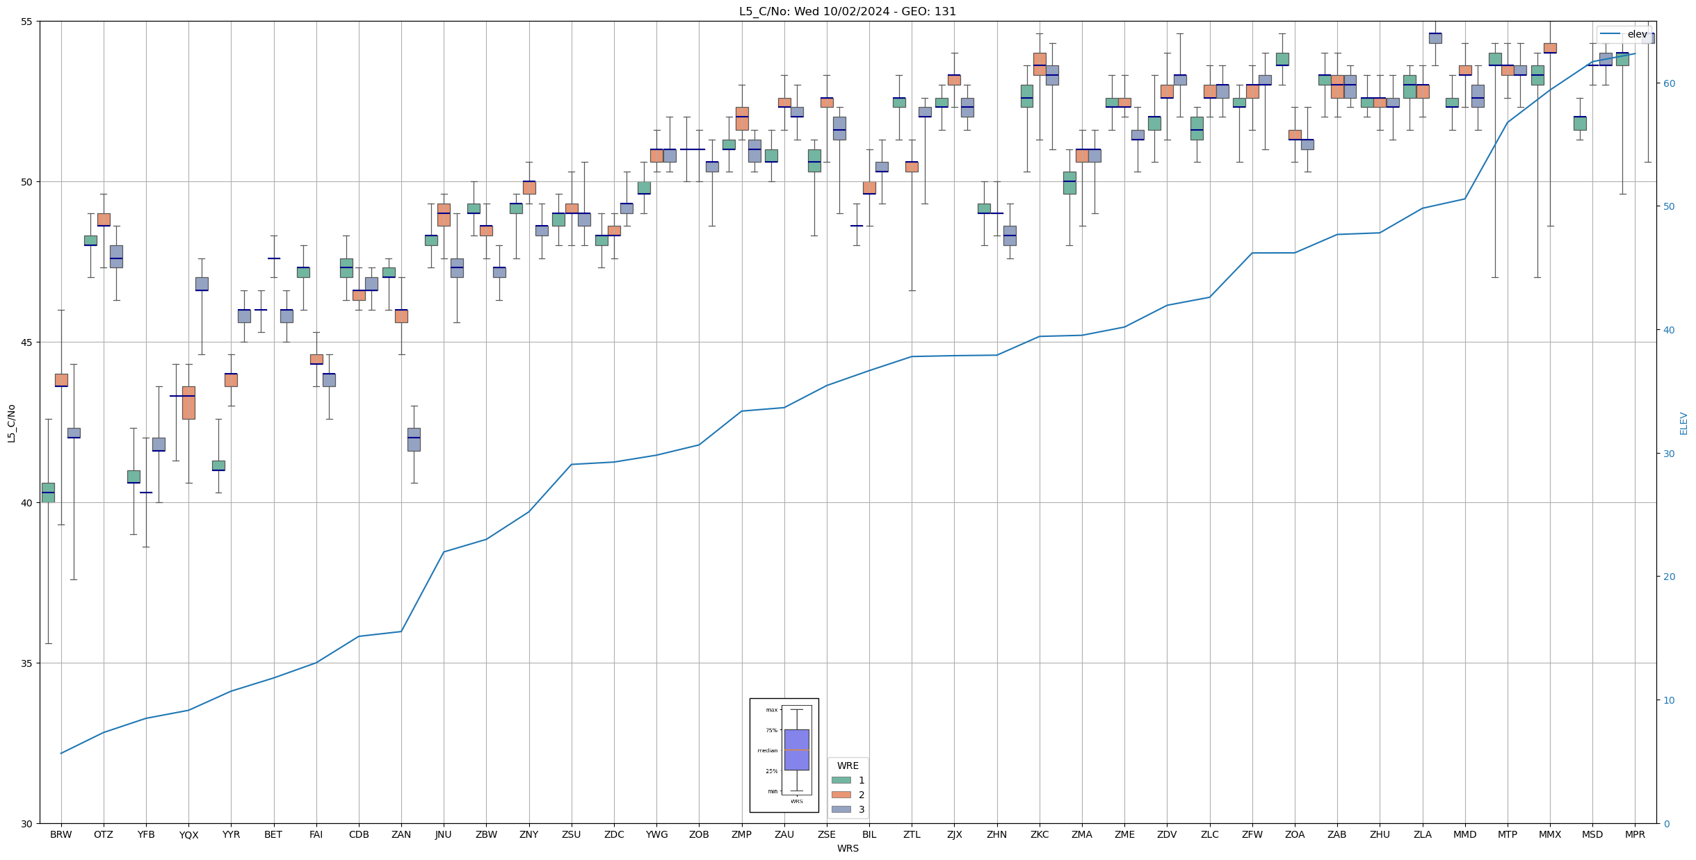Image resolution: width=1696 pixels, height=860 pixels.
Task: Click the WRS x-axis title
Action: coord(848,848)
